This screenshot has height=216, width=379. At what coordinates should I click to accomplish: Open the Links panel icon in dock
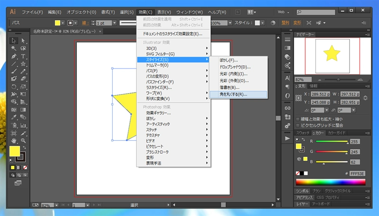[288, 108]
